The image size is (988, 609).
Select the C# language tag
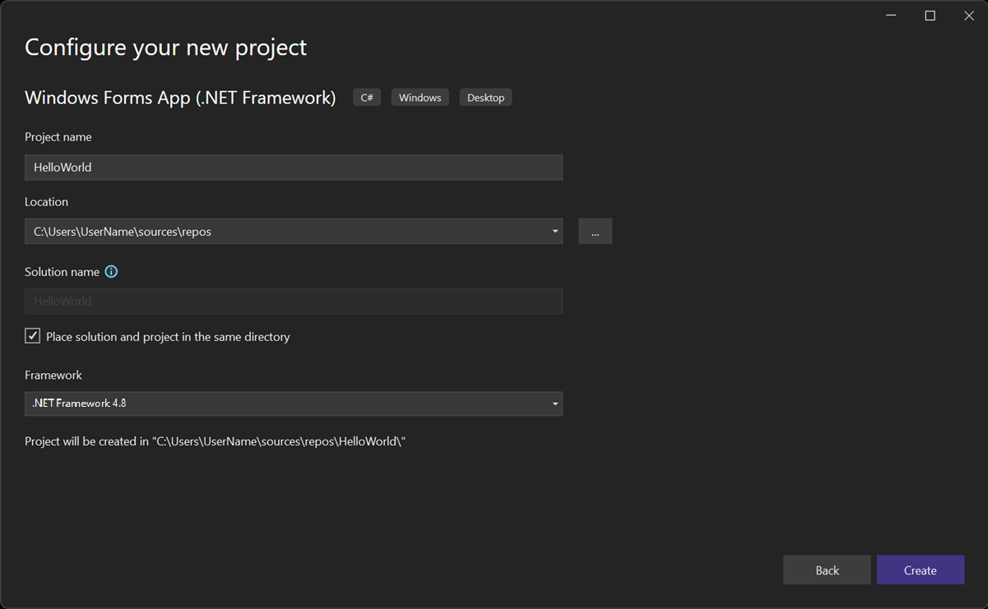point(366,97)
